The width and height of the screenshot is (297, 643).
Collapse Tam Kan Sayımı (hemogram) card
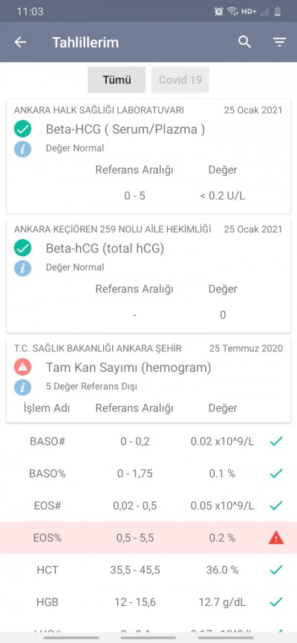click(x=148, y=380)
